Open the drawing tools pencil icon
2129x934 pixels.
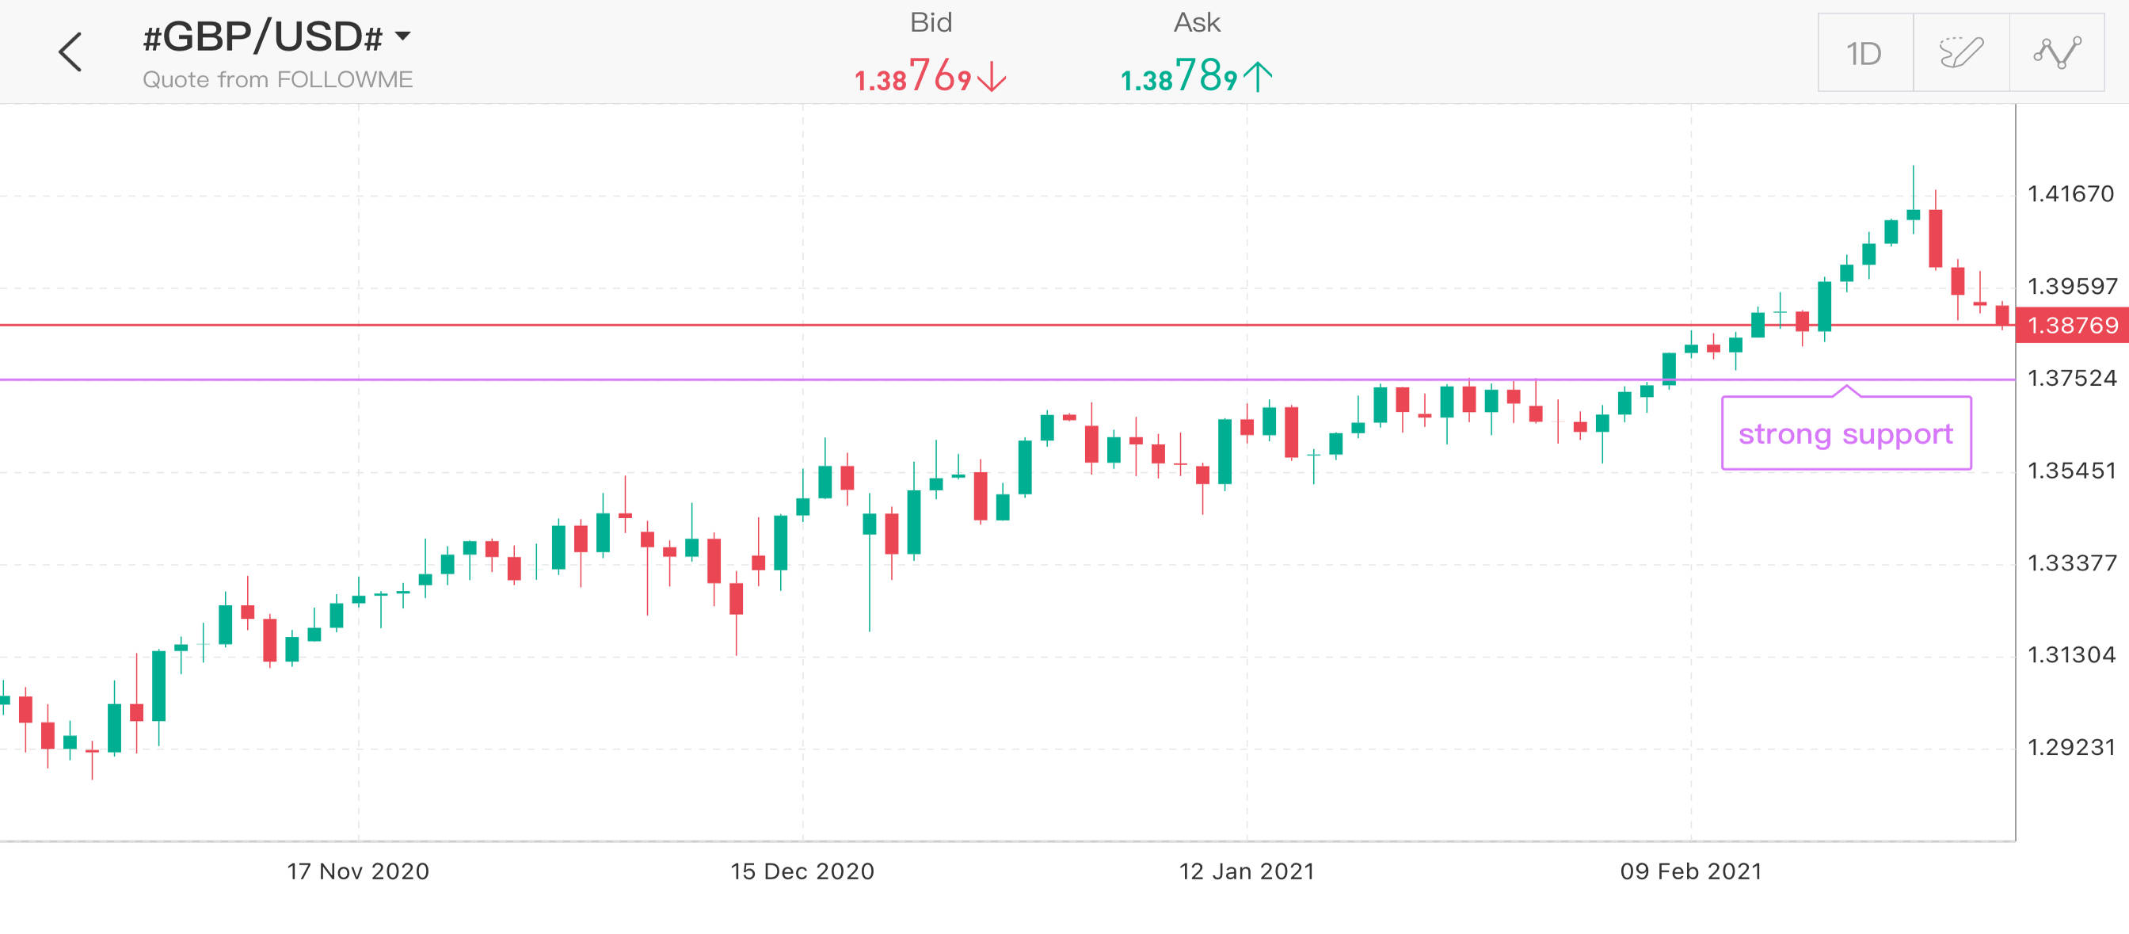(x=1960, y=53)
